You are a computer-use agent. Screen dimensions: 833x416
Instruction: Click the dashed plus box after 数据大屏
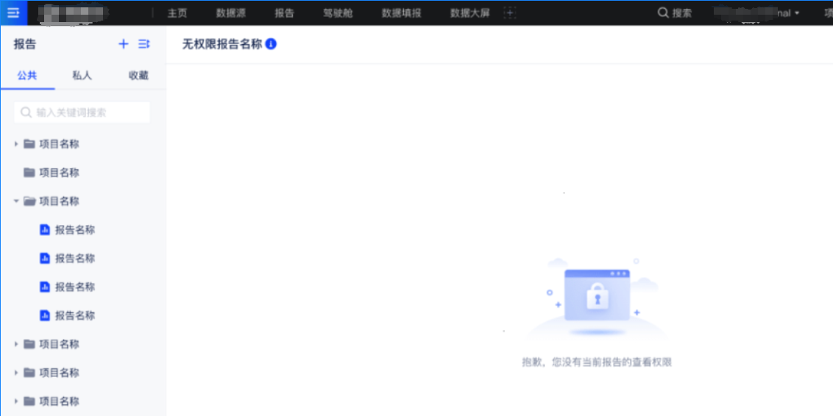click(509, 13)
